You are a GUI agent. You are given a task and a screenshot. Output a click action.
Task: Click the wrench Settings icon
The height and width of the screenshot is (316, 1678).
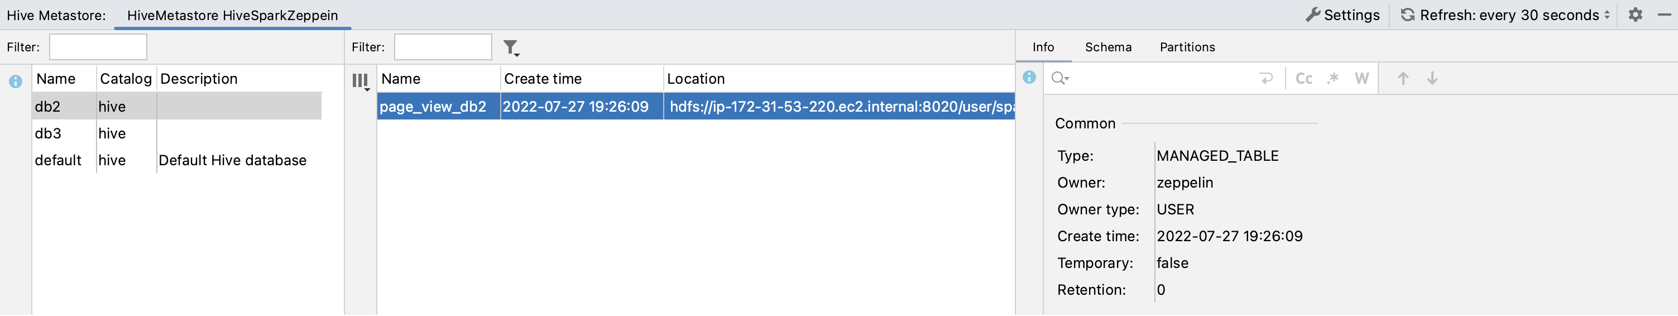point(1312,15)
